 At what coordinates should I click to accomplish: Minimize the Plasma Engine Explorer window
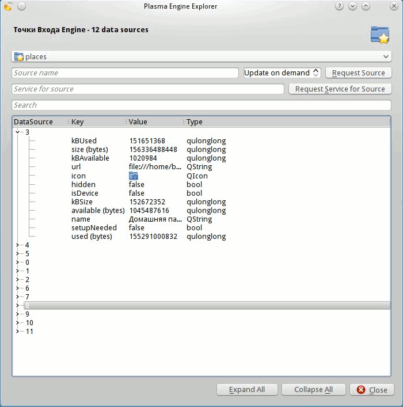click(x=352, y=6)
